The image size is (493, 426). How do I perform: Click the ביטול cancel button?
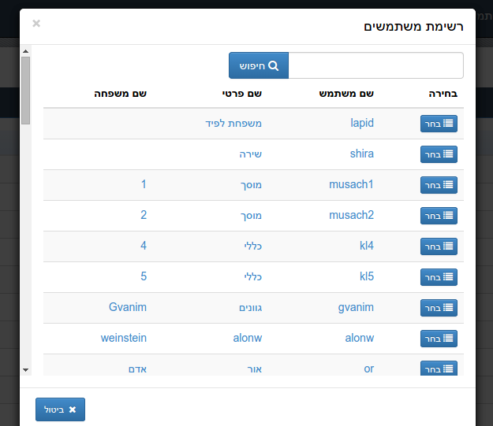(60, 409)
